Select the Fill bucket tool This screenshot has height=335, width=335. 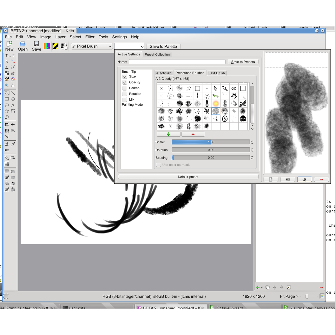(x=7, y=144)
